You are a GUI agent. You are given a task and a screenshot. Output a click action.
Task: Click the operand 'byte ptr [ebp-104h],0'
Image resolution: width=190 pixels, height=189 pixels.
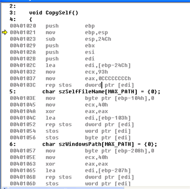click(x=120, y=98)
